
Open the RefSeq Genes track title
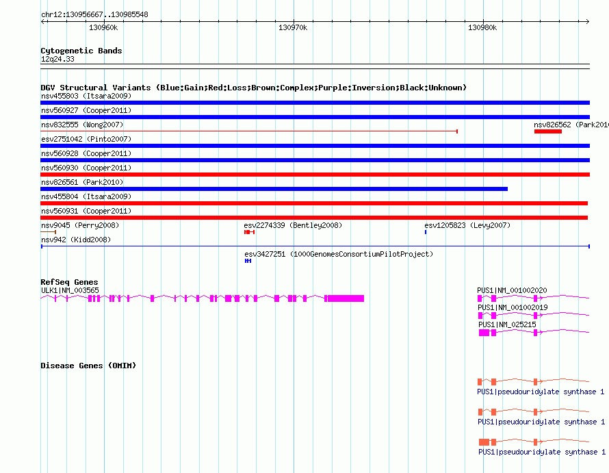pyautogui.click(x=69, y=282)
